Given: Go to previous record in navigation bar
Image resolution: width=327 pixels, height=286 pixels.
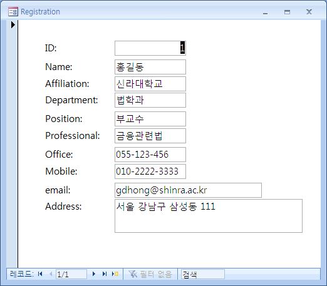Looking at the screenshot, I should (x=51, y=273).
